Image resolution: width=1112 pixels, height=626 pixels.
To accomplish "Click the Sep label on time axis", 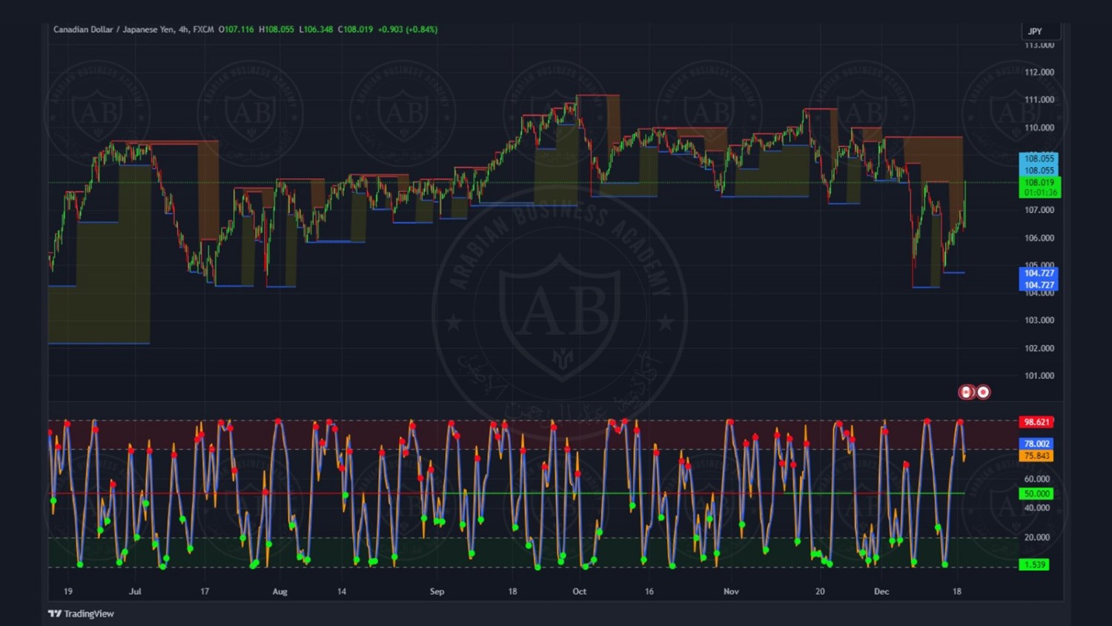I will (437, 591).
